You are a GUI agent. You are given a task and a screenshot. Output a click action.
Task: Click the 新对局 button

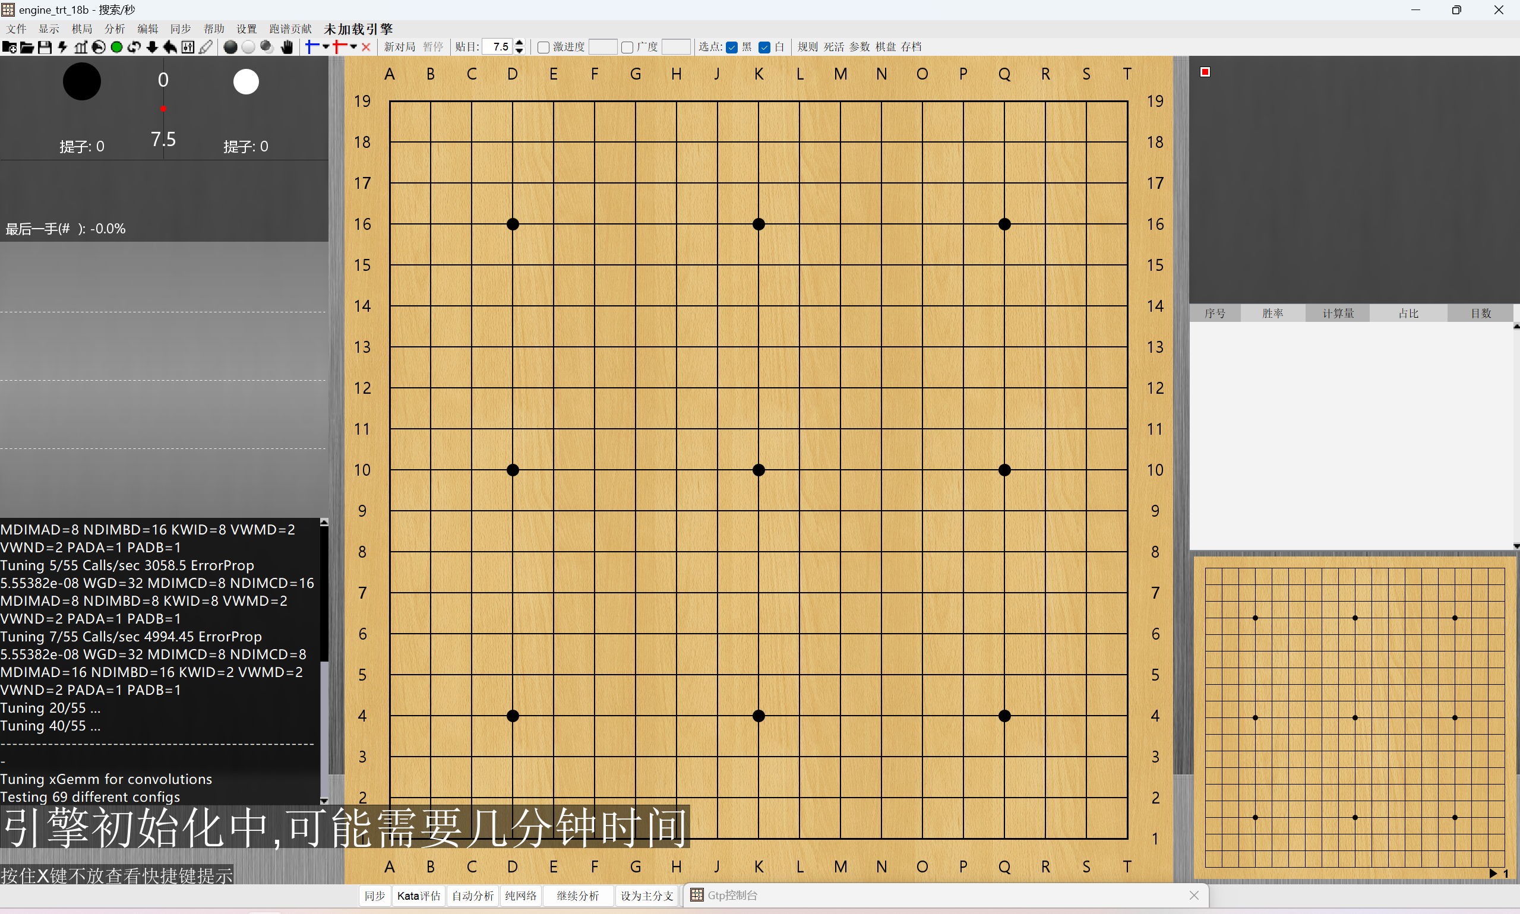tap(400, 47)
